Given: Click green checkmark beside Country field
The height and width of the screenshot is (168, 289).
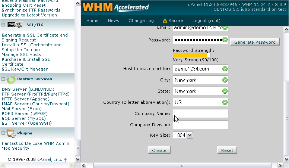Looking at the screenshot, I should (225, 102).
